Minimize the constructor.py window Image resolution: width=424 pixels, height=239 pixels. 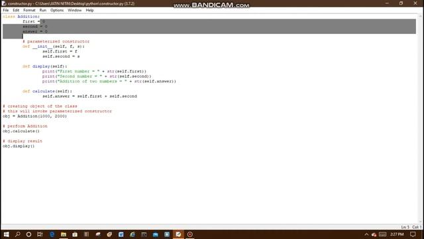point(387,3)
